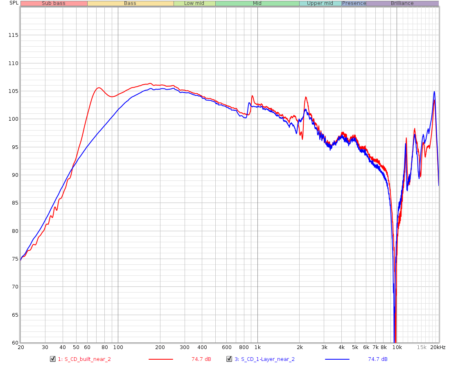Screen dimensions: 449x365
Task: Click the Upper mid band label
Action: (320, 3)
